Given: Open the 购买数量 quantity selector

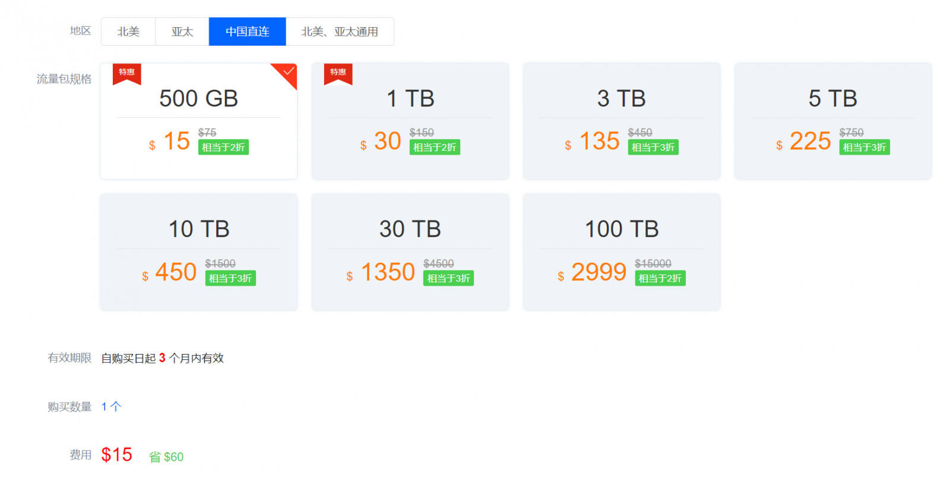Looking at the screenshot, I should coord(111,407).
